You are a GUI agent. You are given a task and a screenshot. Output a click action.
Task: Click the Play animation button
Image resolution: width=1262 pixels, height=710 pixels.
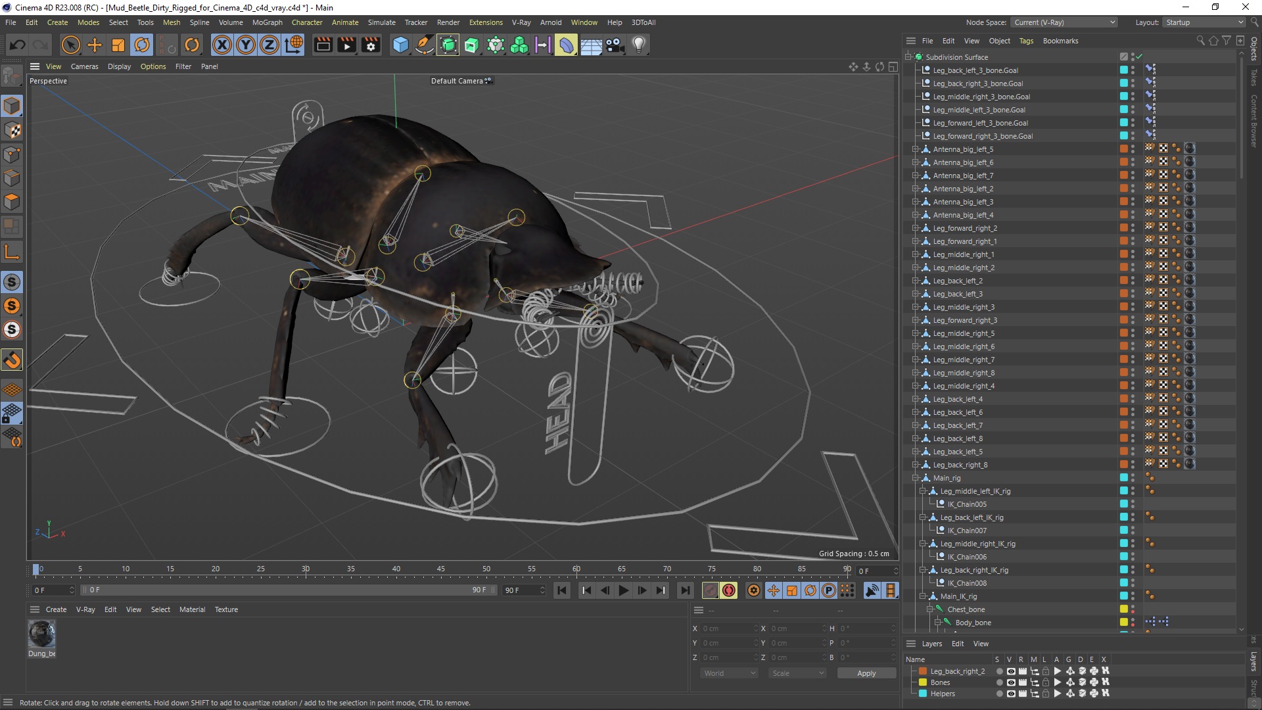pos(623,590)
